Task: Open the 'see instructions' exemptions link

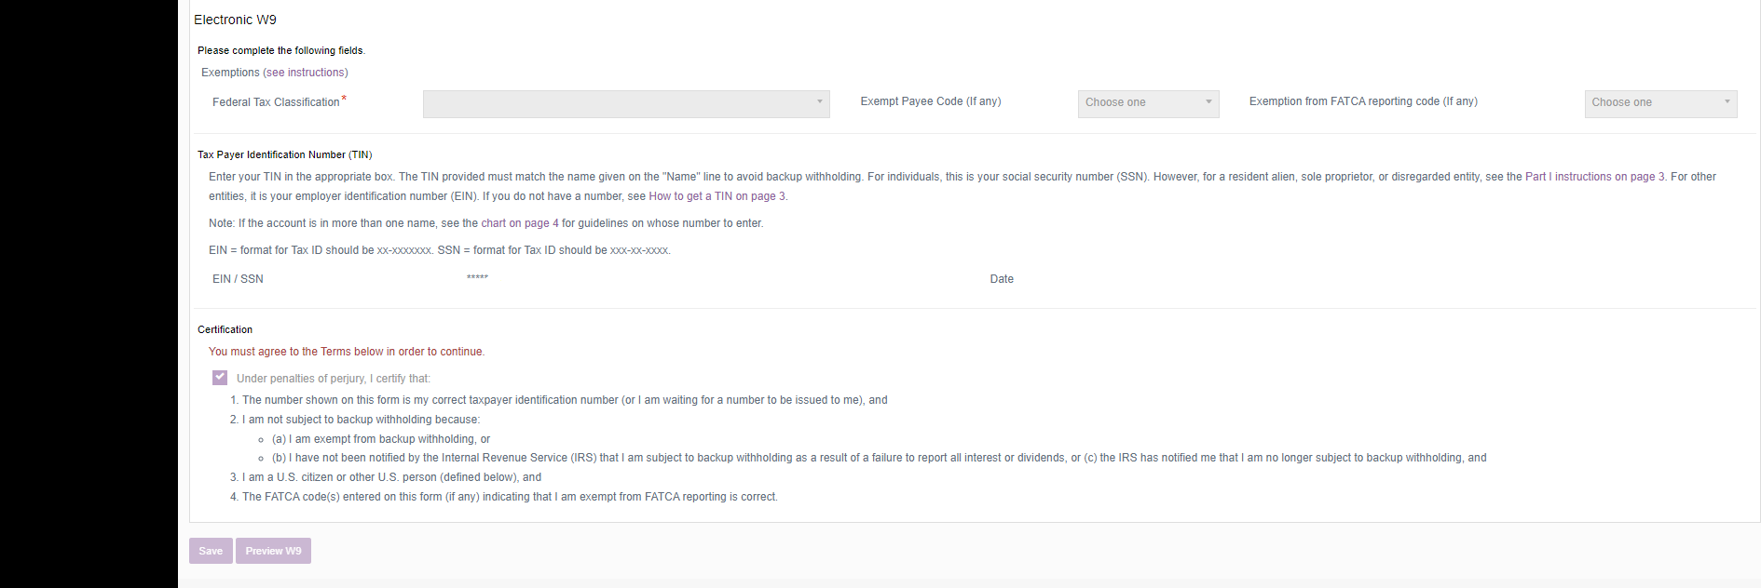Action: click(306, 73)
